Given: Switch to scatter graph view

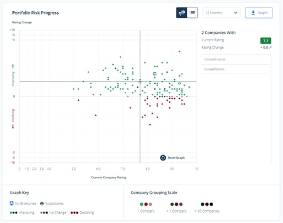Looking at the screenshot, I should [182, 13].
